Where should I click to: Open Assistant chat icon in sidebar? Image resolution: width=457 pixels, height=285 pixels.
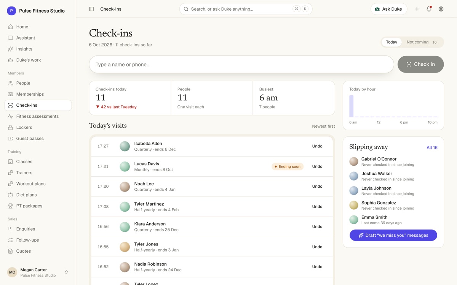10,38
